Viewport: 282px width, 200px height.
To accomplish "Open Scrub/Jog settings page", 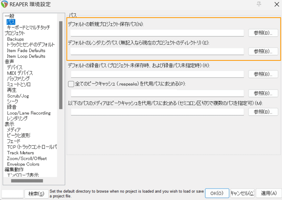I will pyautogui.click(x=18, y=96).
